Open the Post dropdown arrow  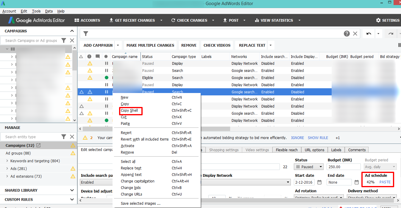[244, 21]
